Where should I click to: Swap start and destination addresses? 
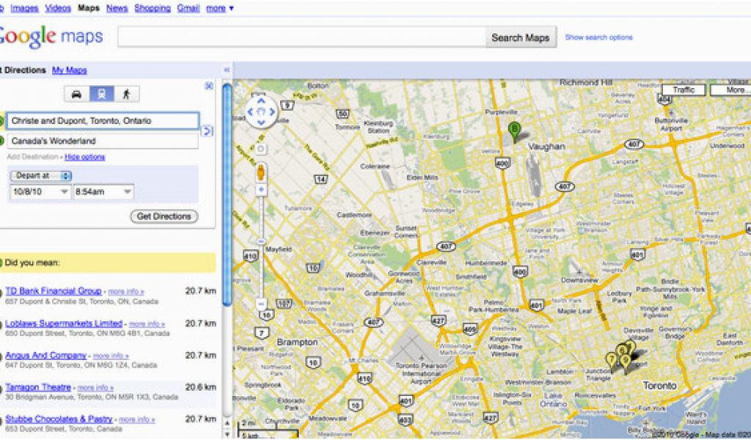click(x=206, y=131)
